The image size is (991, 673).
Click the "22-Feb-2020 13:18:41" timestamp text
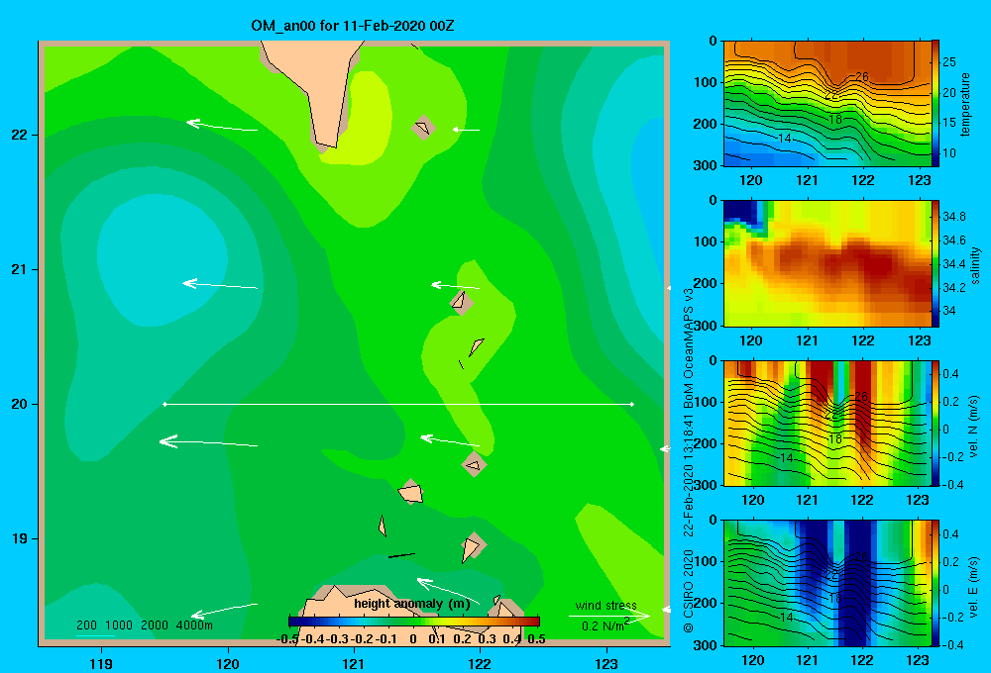689,475
